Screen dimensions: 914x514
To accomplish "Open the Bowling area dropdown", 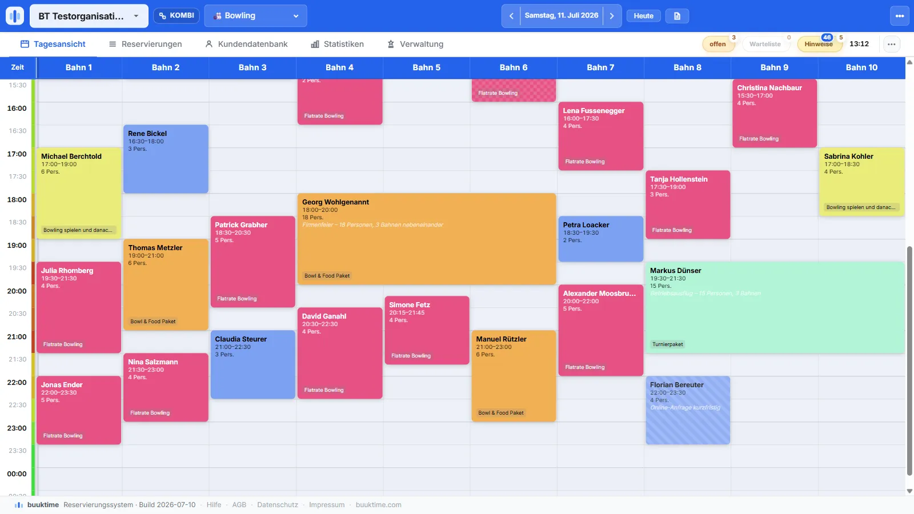I will pyautogui.click(x=255, y=16).
